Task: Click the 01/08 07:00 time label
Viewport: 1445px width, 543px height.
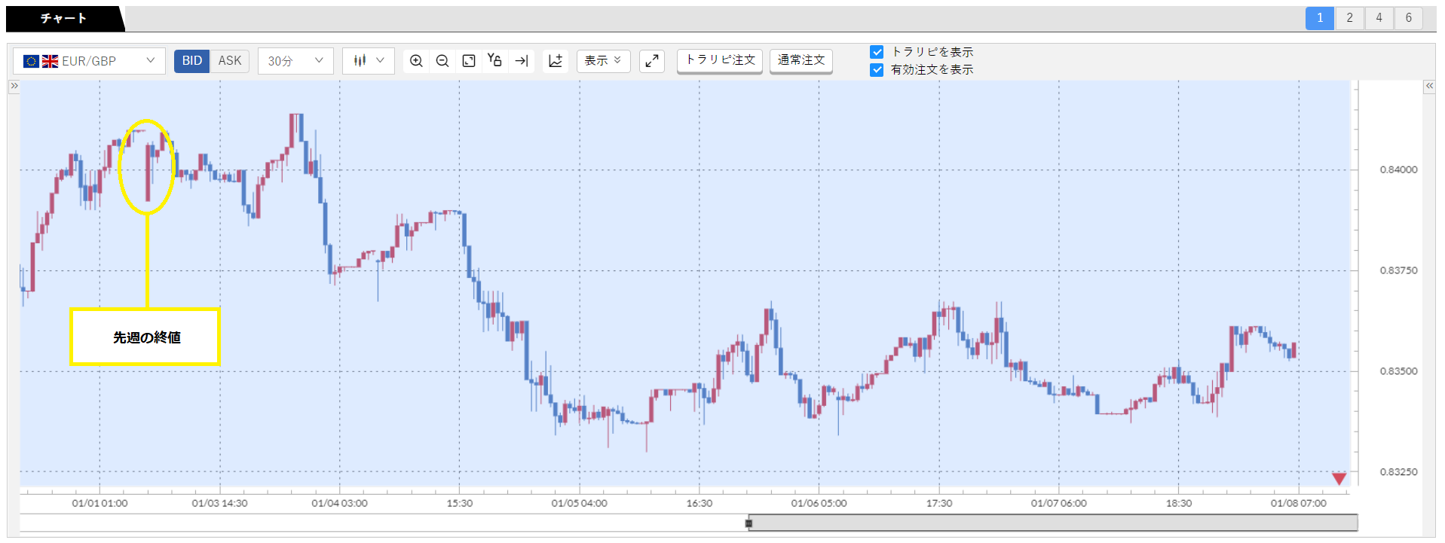Action: 1298,503
